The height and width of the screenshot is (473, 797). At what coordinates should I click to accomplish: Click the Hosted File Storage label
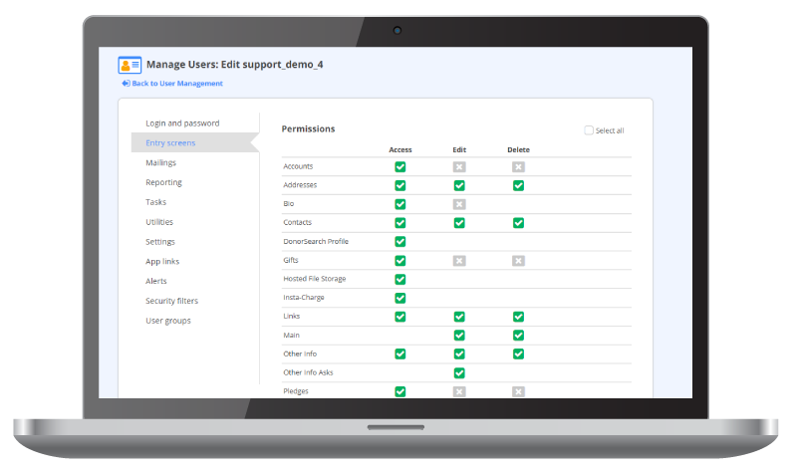pos(314,279)
